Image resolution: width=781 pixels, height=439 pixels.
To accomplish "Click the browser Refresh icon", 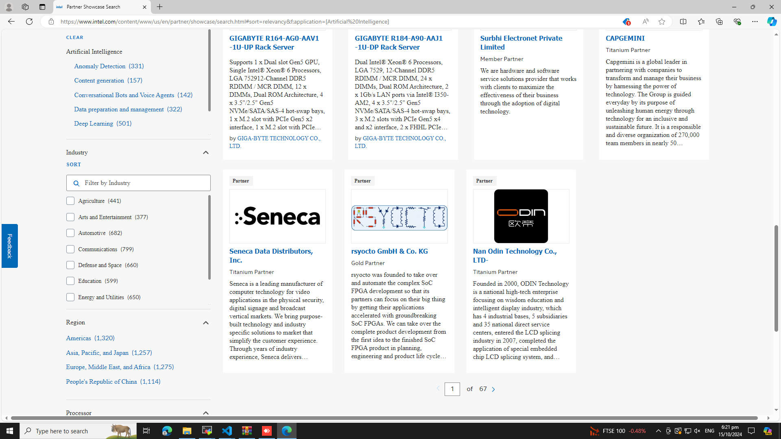I will tap(29, 22).
